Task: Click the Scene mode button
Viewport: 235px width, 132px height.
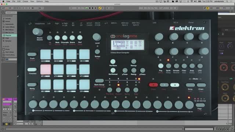Action: pos(72,38)
